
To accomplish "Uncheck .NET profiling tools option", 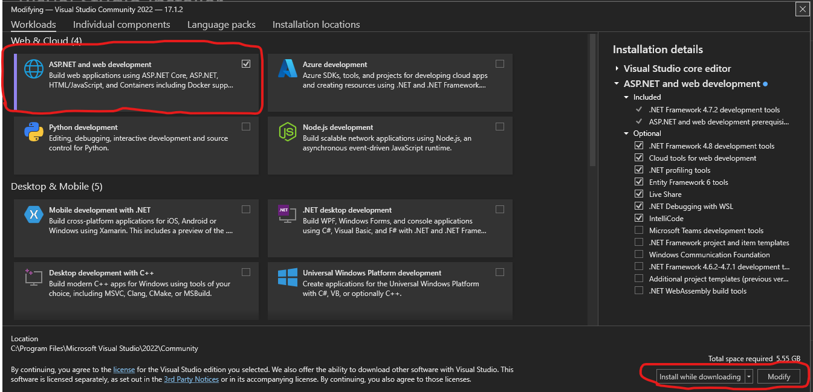I will (639, 170).
